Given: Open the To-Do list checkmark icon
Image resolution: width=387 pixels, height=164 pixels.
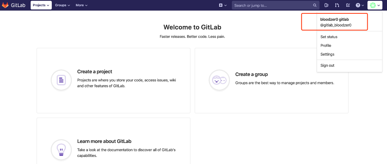Looking at the screenshot, I should (x=348, y=5).
